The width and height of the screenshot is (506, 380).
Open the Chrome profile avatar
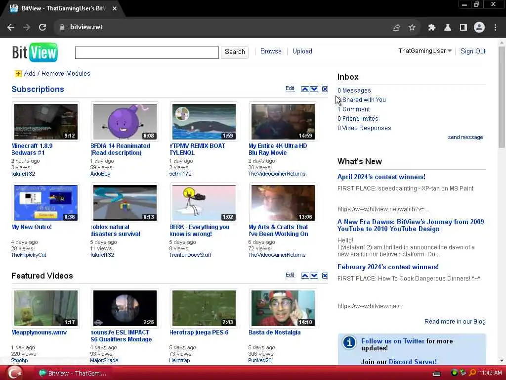[479, 28]
